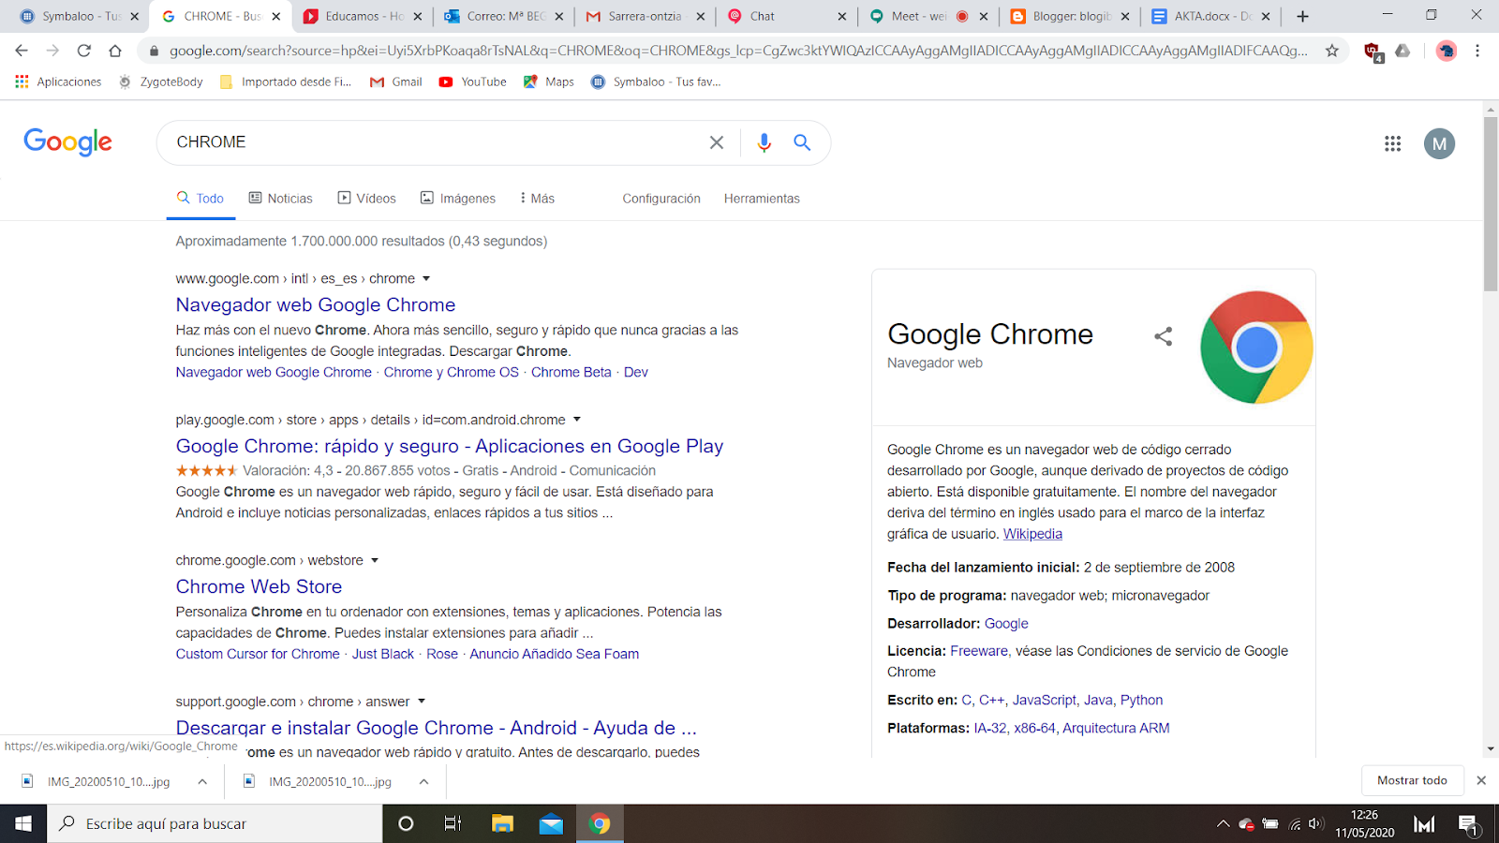Screen dimensions: 1499x843
Task: Click the browser forward arrow
Action: tap(52, 51)
